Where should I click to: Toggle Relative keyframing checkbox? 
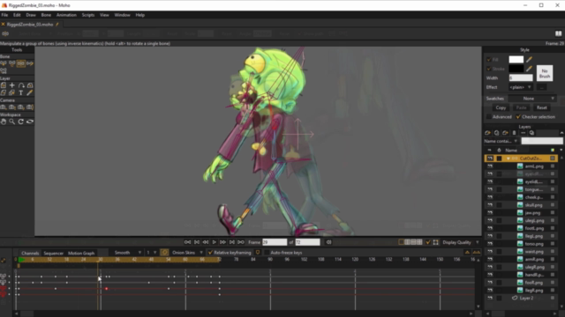pos(210,253)
